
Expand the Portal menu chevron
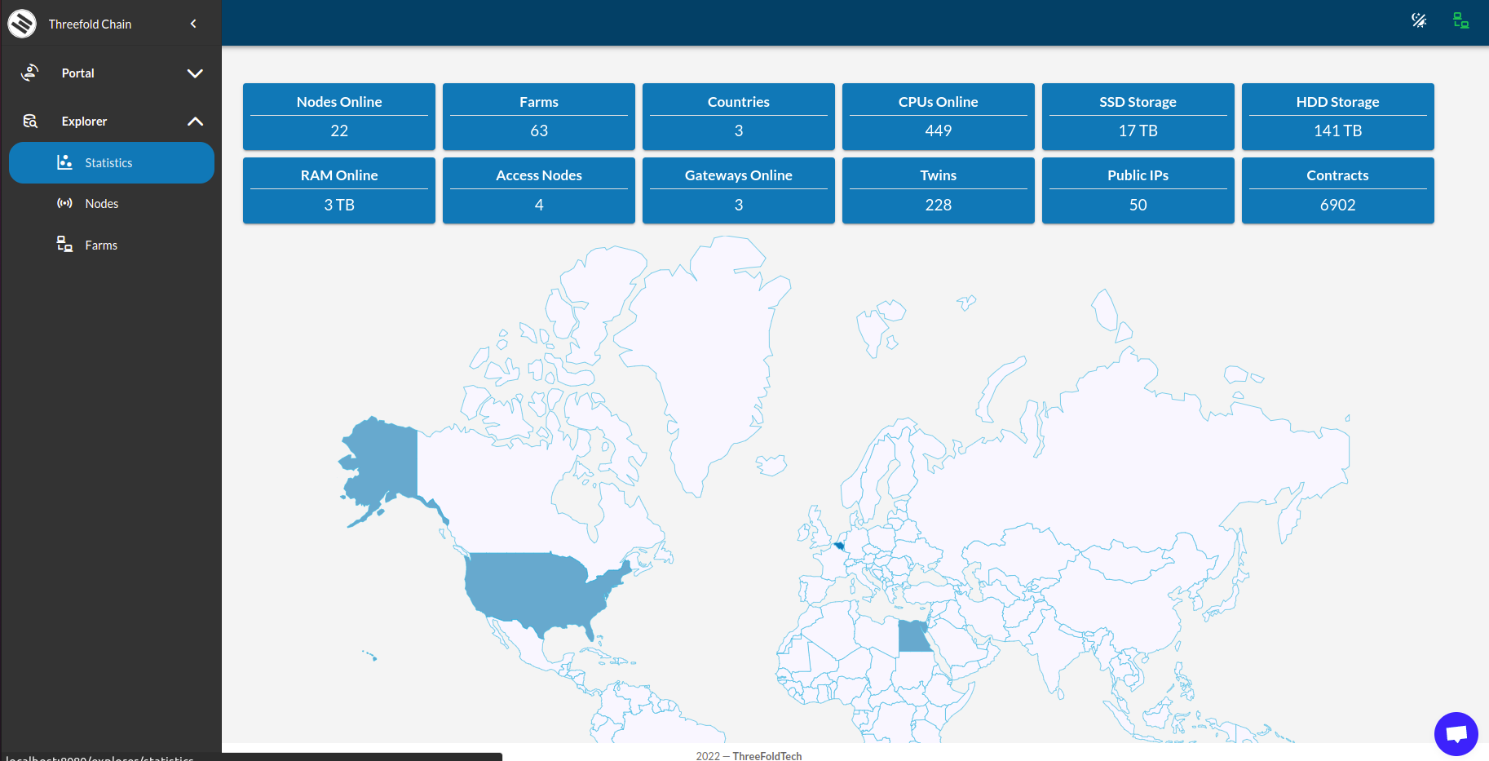pyautogui.click(x=195, y=73)
